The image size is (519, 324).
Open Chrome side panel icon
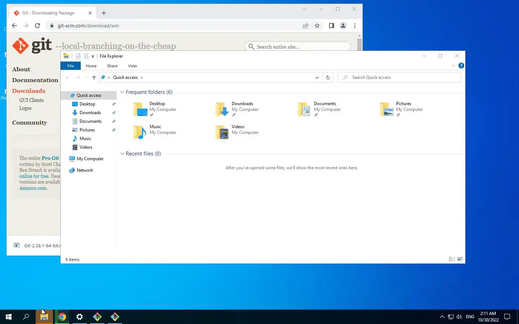coord(332,26)
